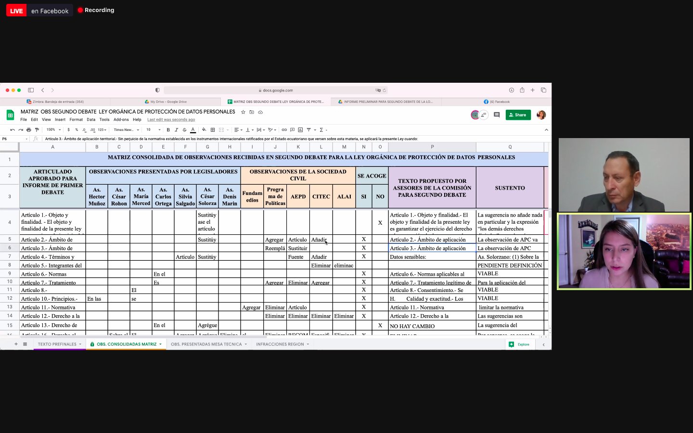Apply bold formatting

click(168, 130)
